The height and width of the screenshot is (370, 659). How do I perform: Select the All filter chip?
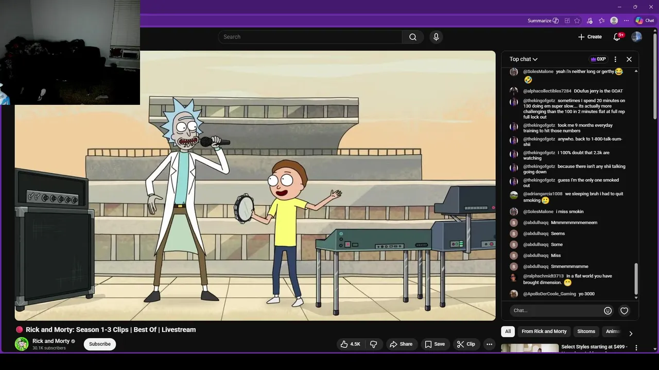pos(508,331)
